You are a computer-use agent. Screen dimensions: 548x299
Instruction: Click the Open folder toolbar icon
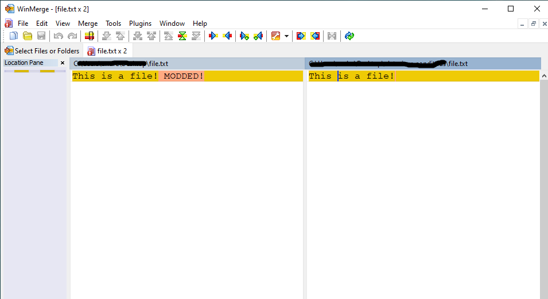click(28, 36)
